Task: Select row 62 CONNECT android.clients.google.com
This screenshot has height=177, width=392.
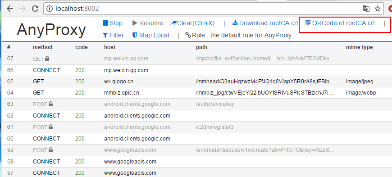Action: tap(197, 116)
